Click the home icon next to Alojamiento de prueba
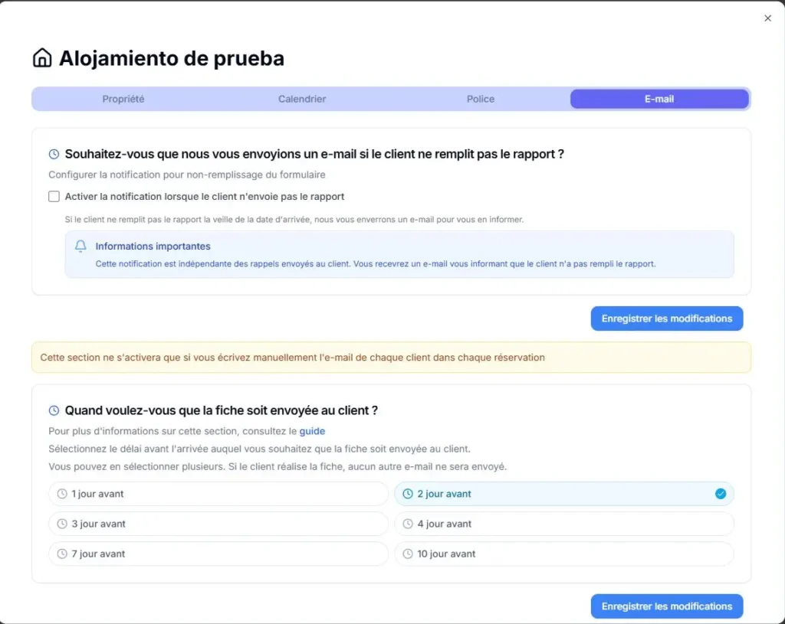The height and width of the screenshot is (624, 785). [42, 57]
